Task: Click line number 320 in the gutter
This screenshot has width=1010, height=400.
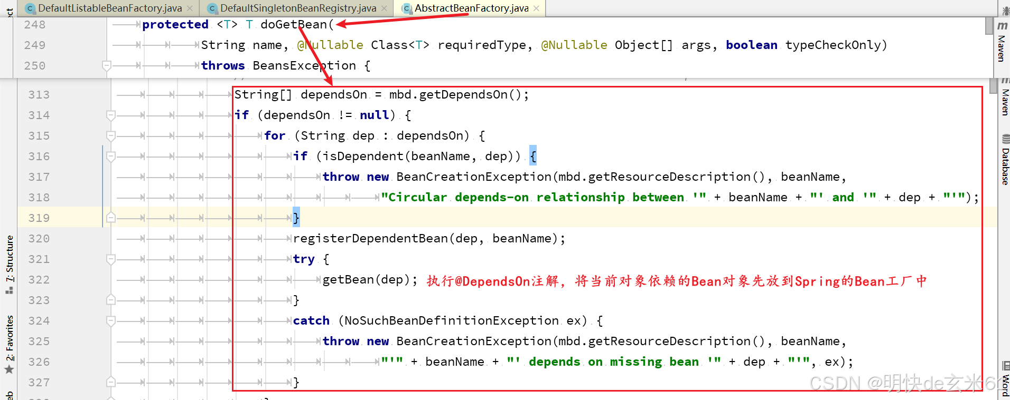Action: pyautogui.click(x=39, y=239)
